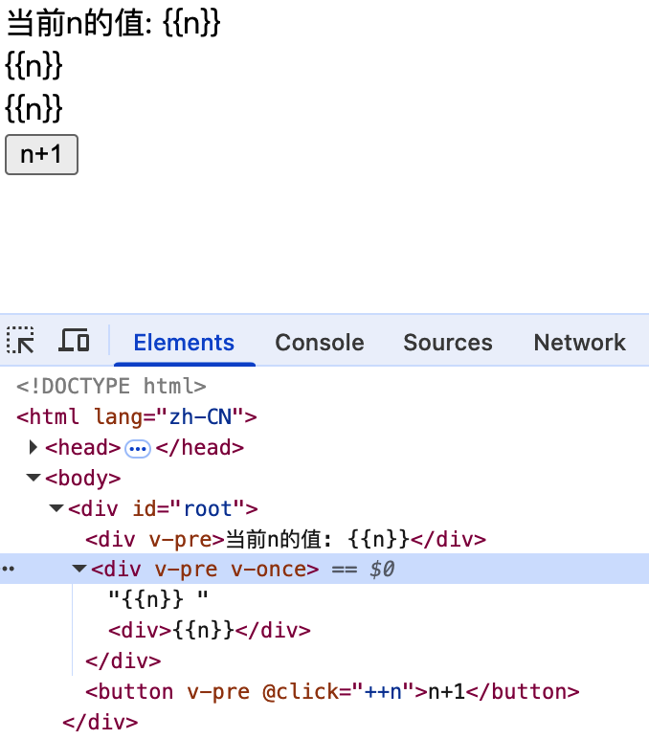Open the three-dot actions for selected node
649x739 pixels.
coord(8,570)
